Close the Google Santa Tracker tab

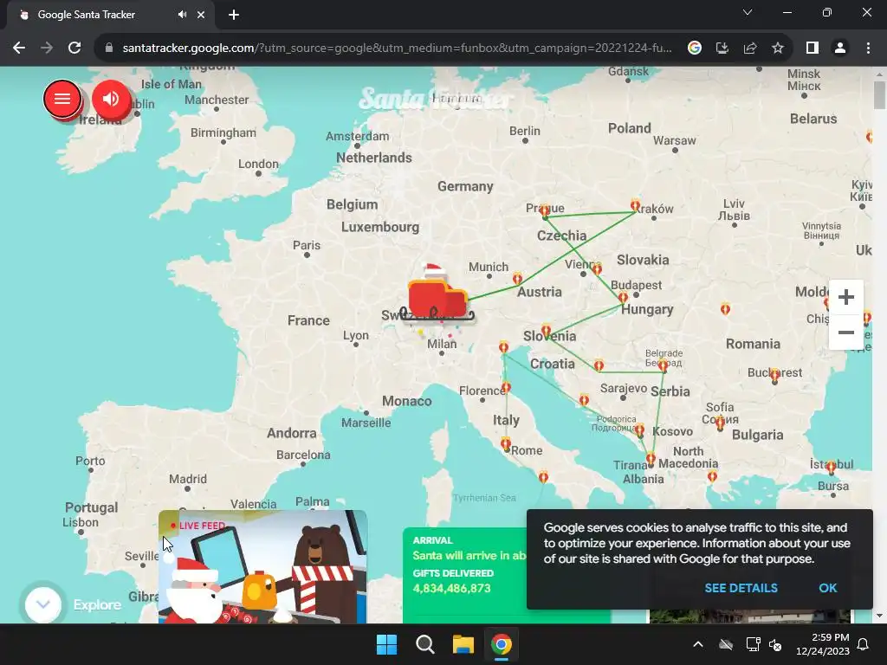coord(201,15)
